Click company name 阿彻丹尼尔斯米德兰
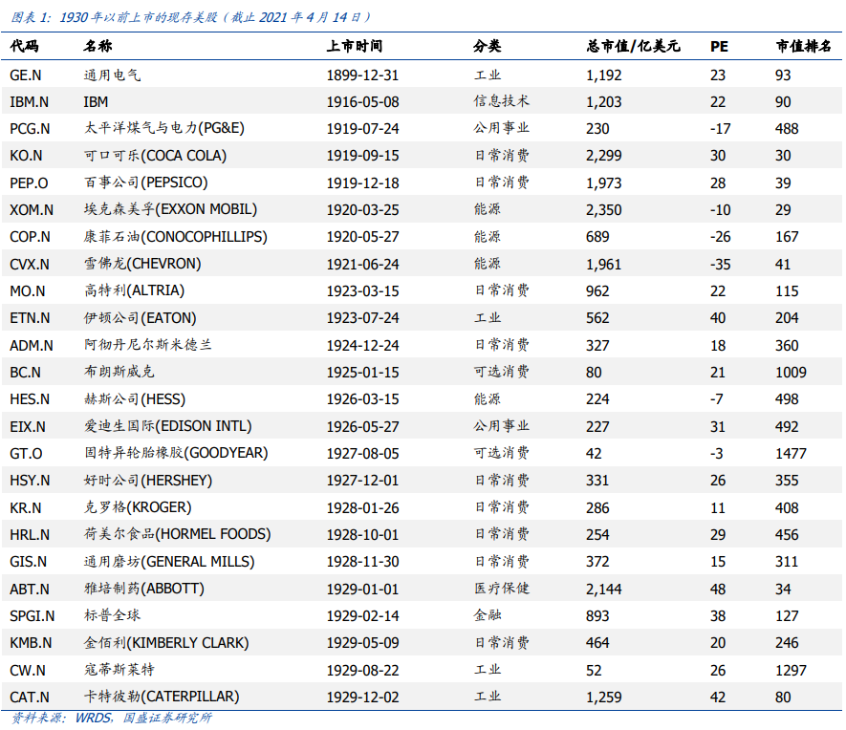This screenshot has width=846, height=730. coord(148,345)
